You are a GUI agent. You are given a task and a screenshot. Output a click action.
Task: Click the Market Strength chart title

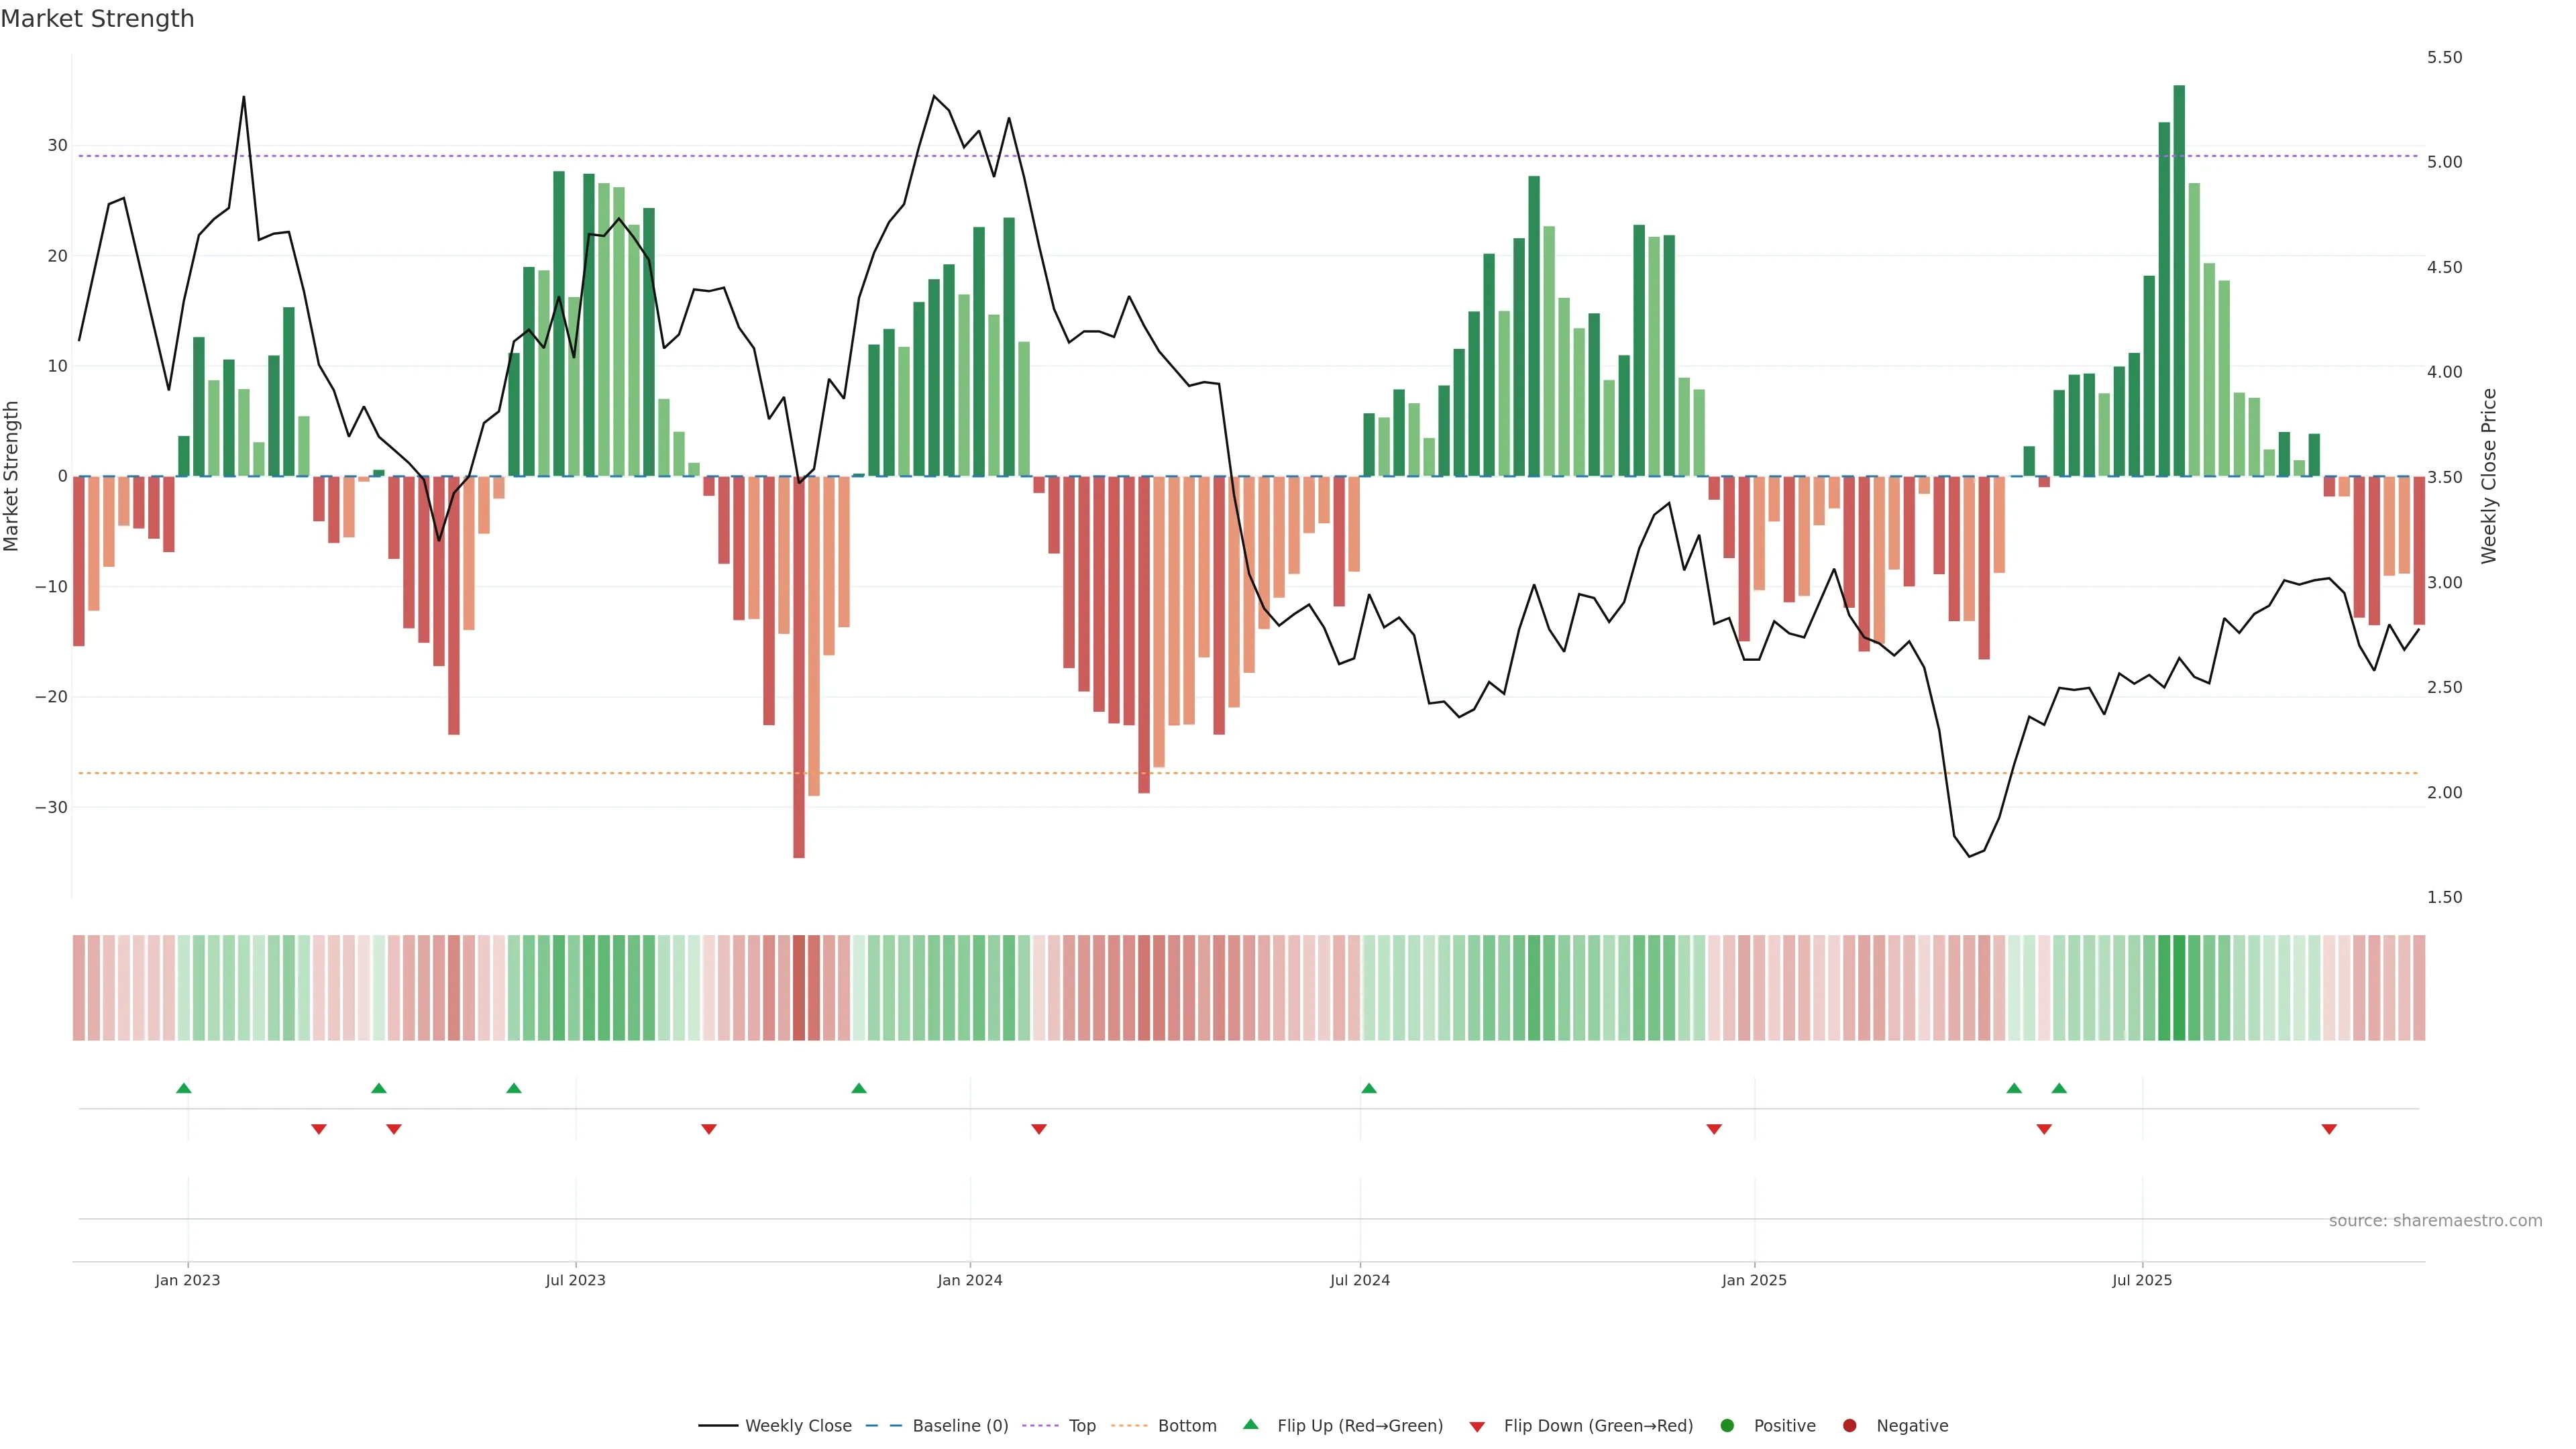click(x=97, y=19)
